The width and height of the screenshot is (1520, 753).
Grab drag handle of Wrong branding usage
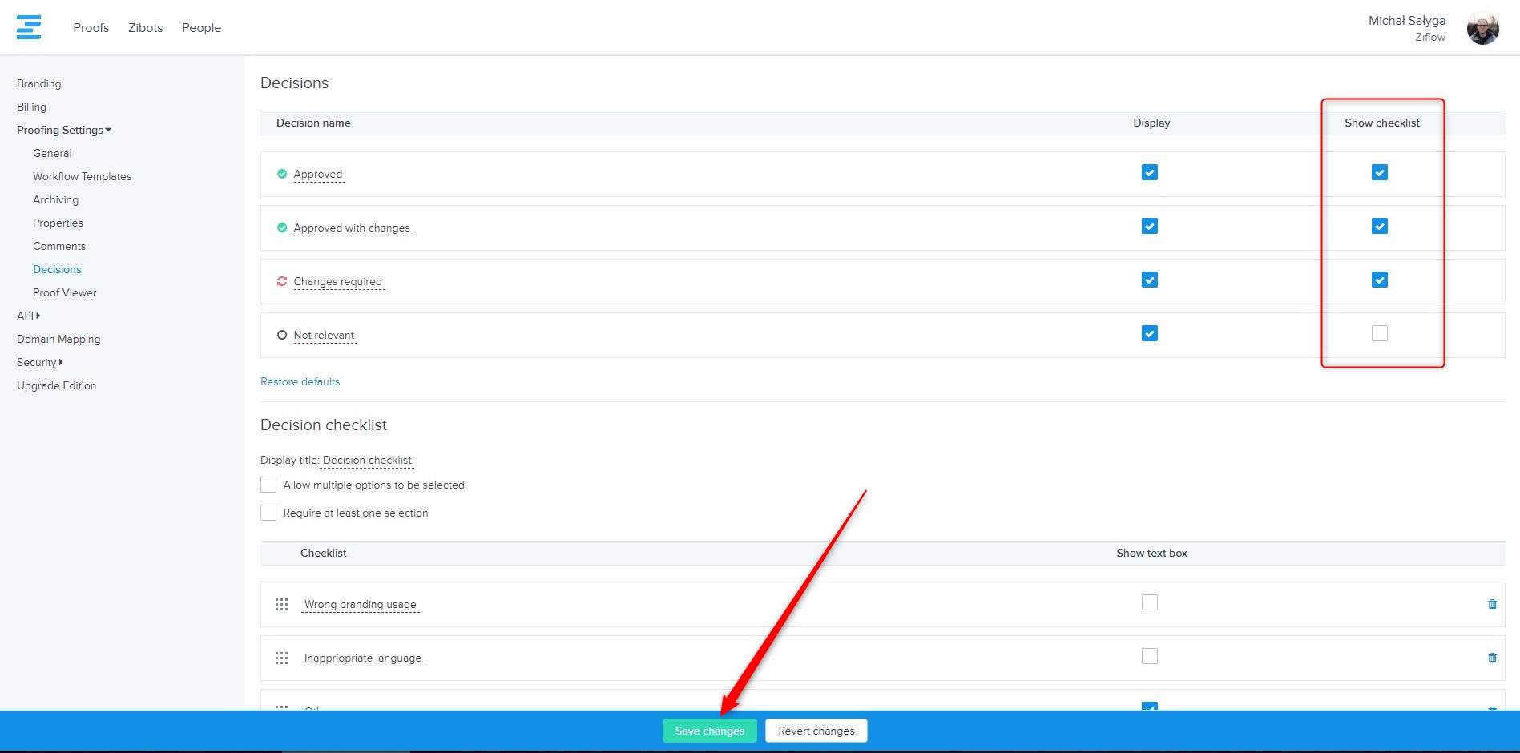(281, 604)
